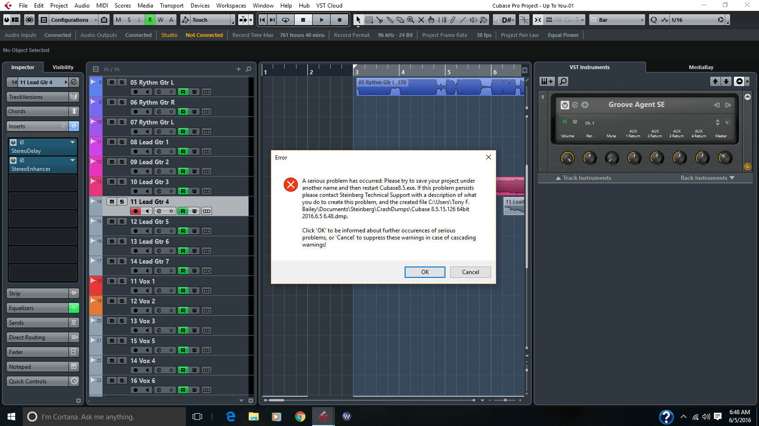Screen dimensions: 759x426
Task: Solo the 08 Lead Gtr 1 track
Action: [121, 142]
